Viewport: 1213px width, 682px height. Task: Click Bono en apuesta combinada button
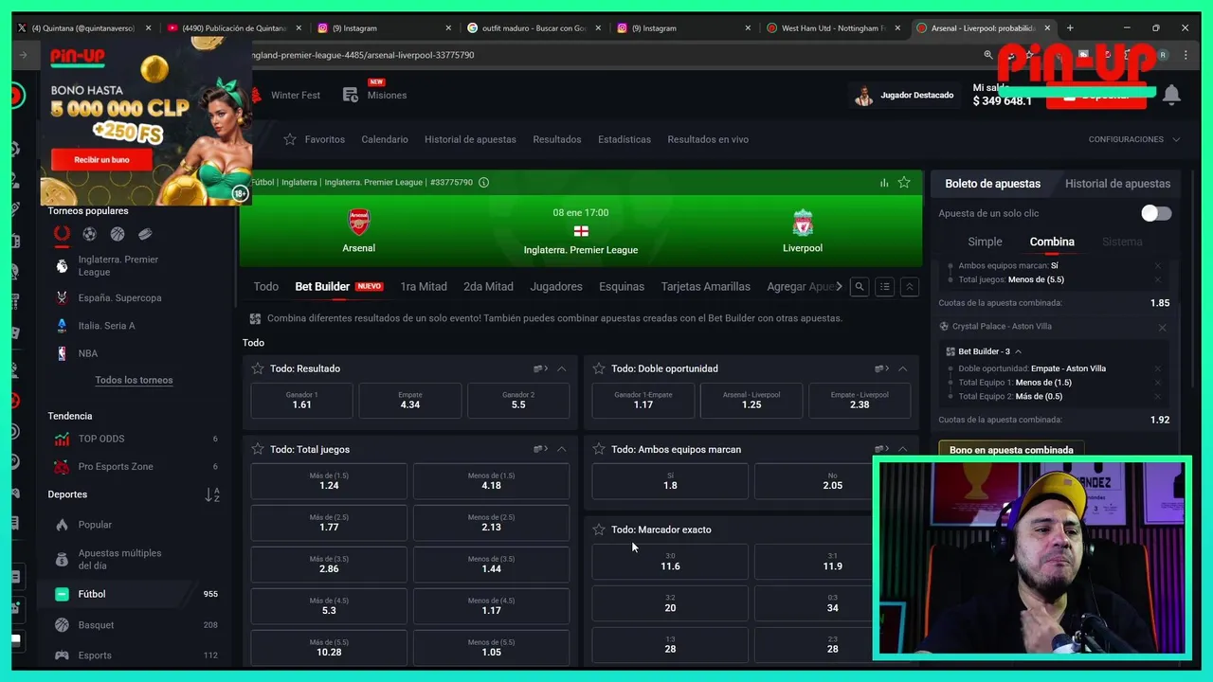pos(1011,450)
